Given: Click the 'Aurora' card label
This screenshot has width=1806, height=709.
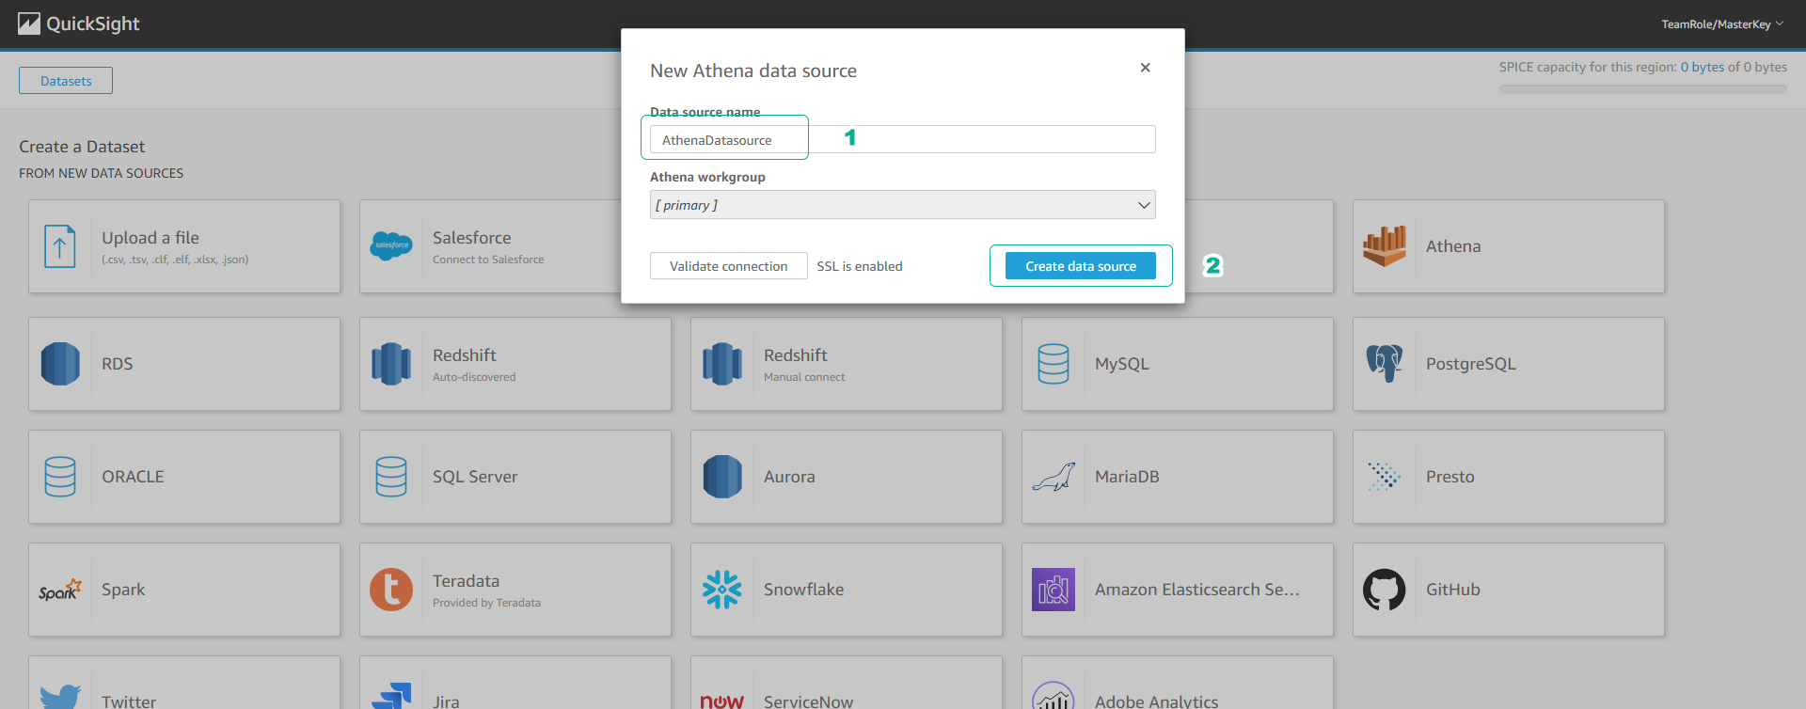Looking at the screenshot, I should (789, 477).
